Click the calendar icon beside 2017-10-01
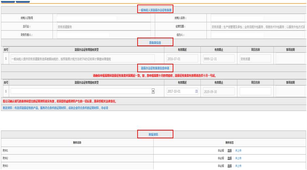The height and width of the screenshot is (170, 307). [196, 92]
